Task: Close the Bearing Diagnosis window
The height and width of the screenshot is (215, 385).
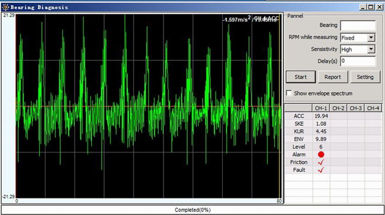Action: (380, 7)
